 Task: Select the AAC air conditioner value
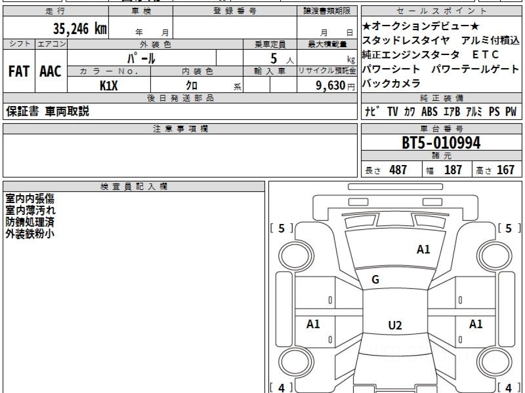point(51,72)
